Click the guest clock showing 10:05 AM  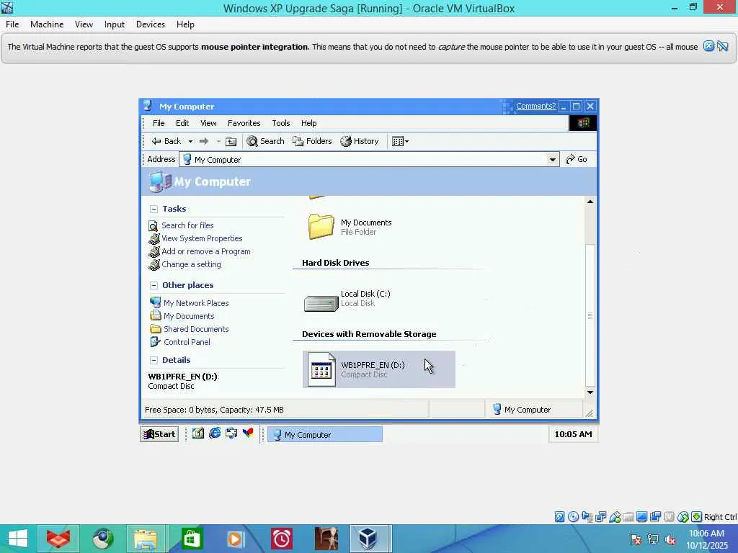click(x=573, y=434)
